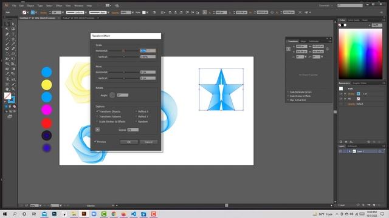Select the Width tool

(x=7, y=59)
